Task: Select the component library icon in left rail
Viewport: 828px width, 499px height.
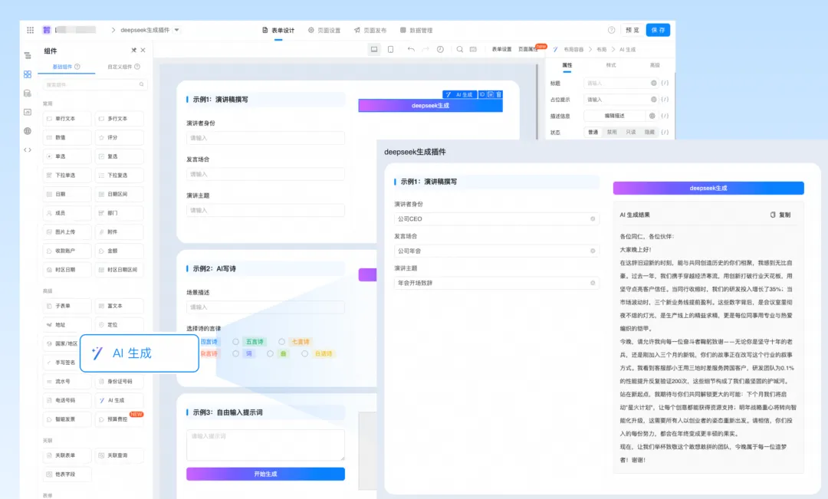Action: coord(28,74)
